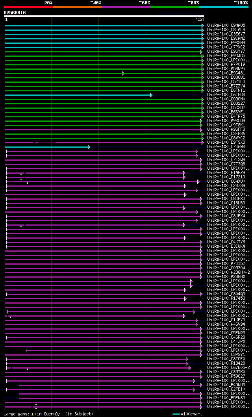This screenshot has width=252, height=417.
Task: Select the UniRef100_B9SSH9 label
Action: 226,43
